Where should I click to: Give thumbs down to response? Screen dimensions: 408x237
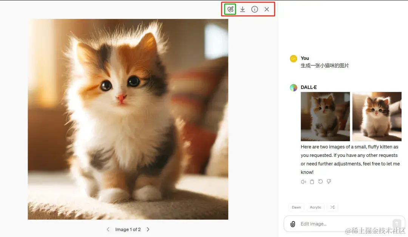pyautogui.click(x=329, y=181)
